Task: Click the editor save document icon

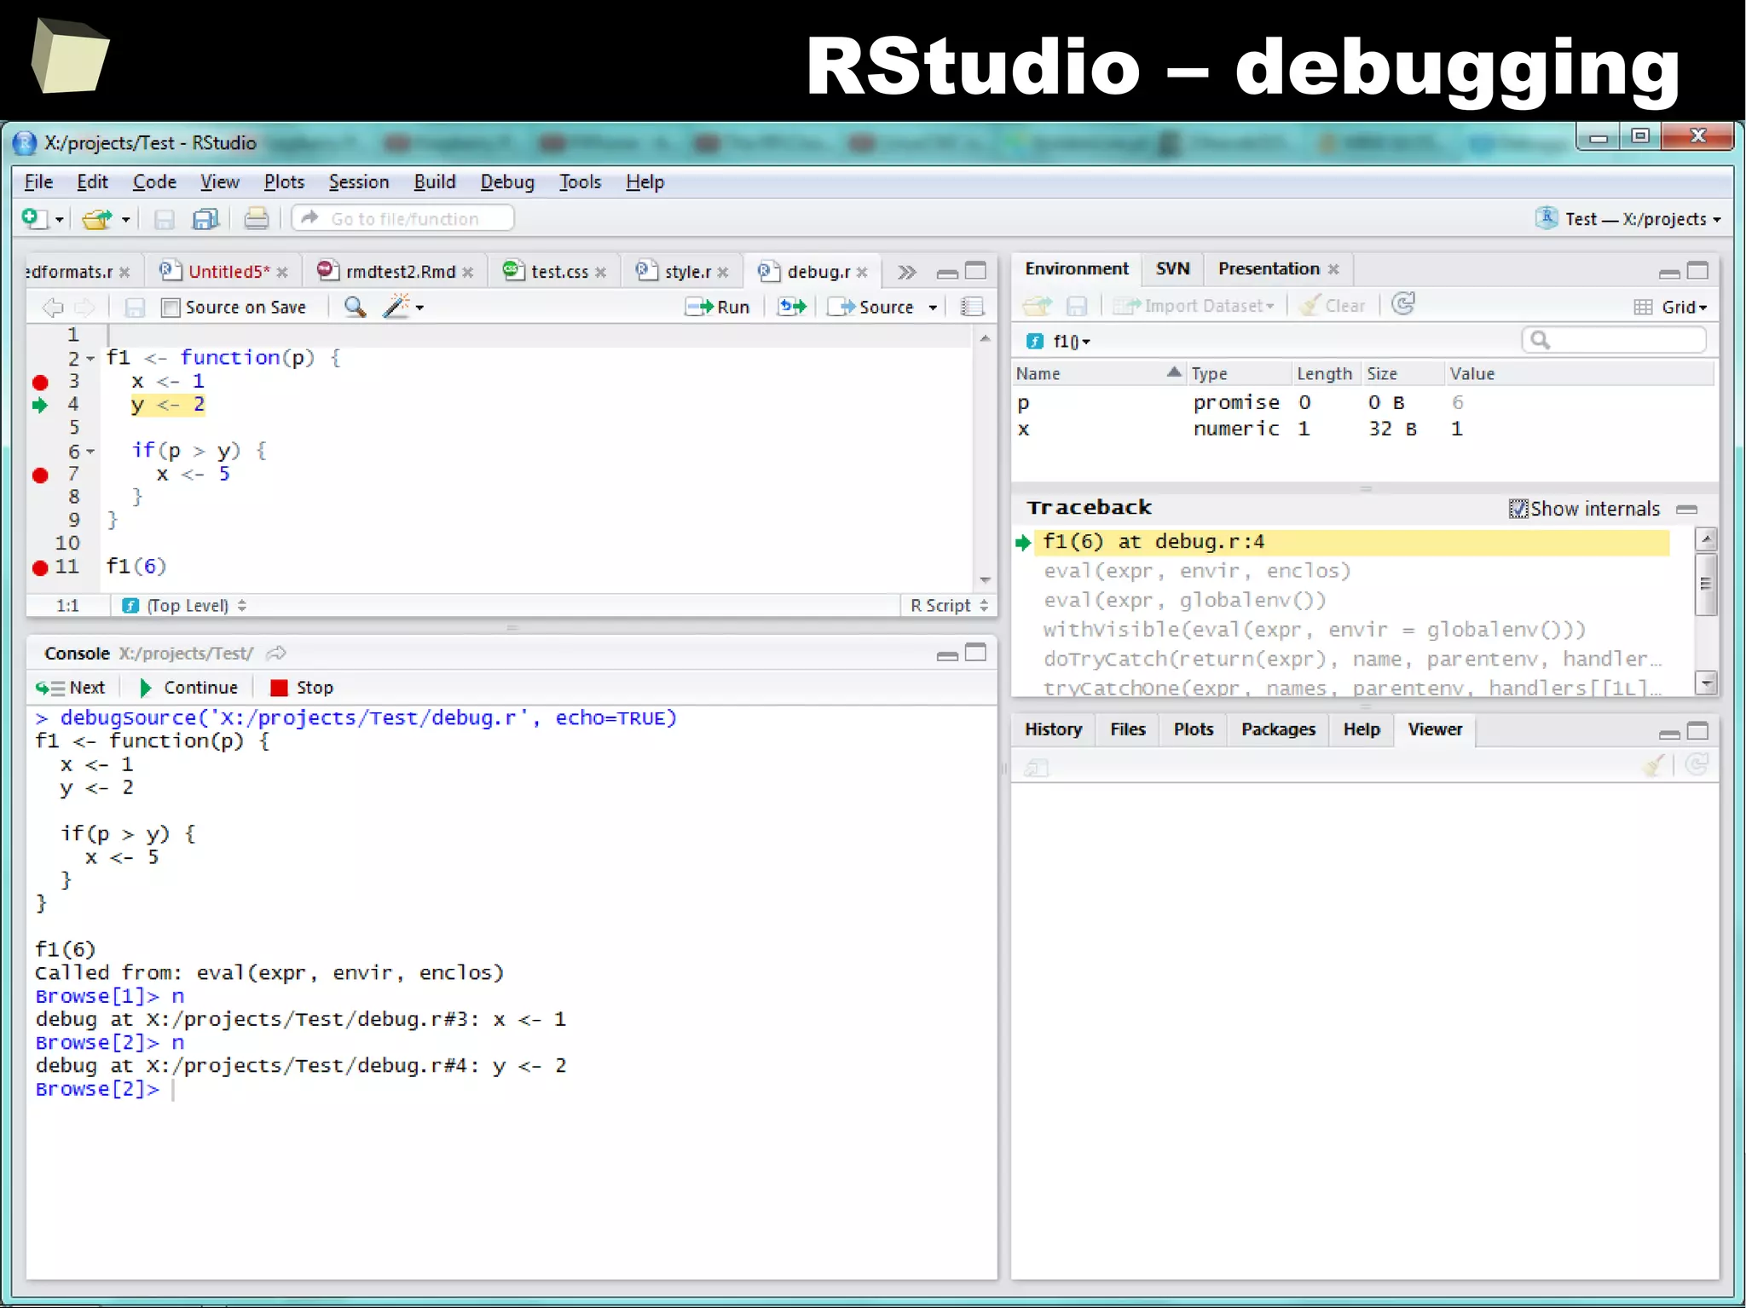Action: click(x=135, y=307)
